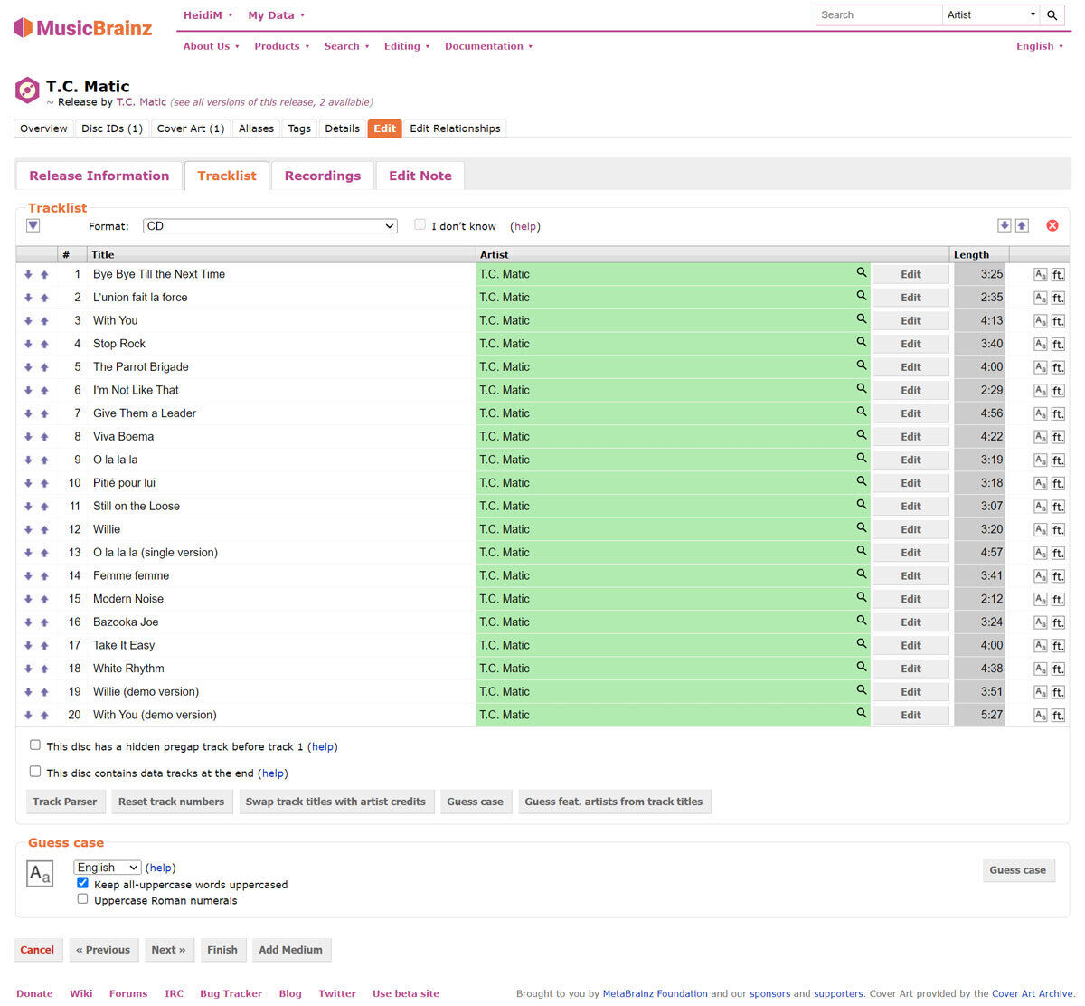
Task: Guess case icon for track 1
Action: [x=1040, y=274]
